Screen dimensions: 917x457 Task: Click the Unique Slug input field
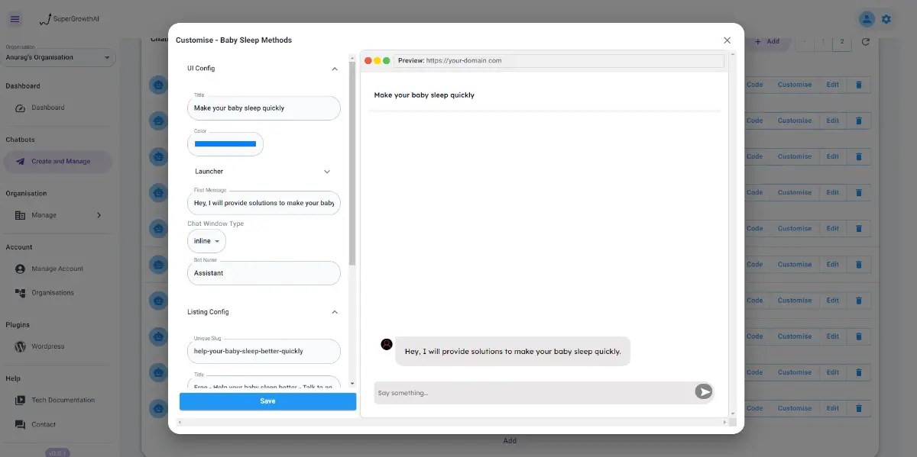pyautogui.click(x=264, y=351)
